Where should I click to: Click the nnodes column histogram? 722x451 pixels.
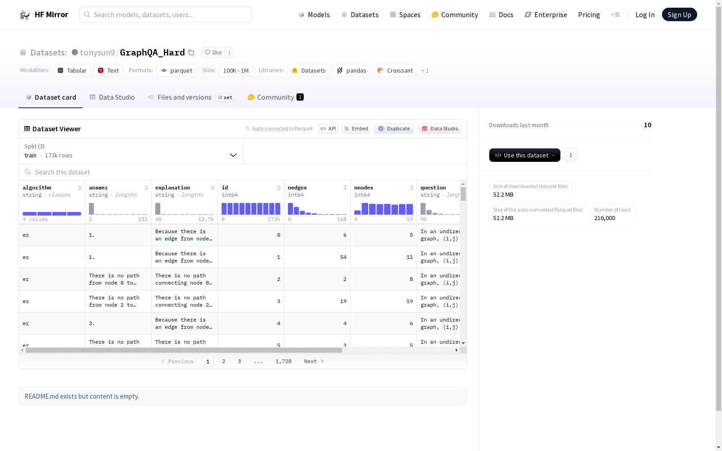click(384, 209)
